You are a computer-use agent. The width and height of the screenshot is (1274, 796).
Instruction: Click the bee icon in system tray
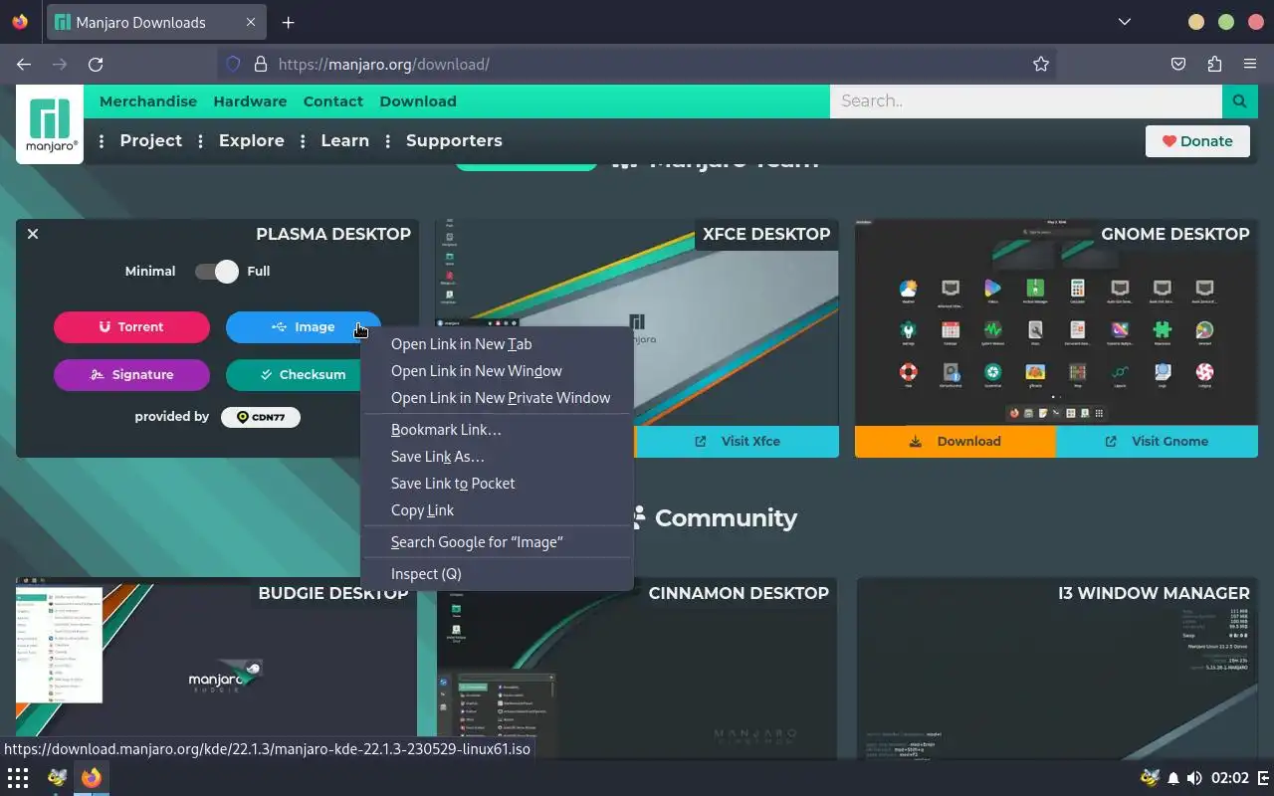point(1151,778)
